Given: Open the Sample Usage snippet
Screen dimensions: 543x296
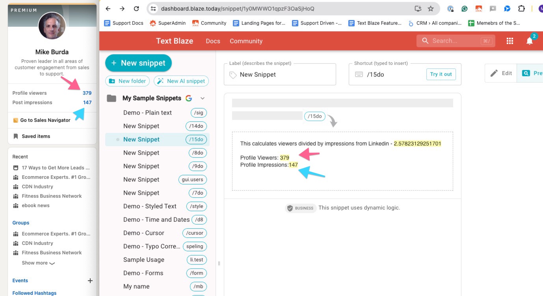Looking at the screenshot, I should pos(157,260).
